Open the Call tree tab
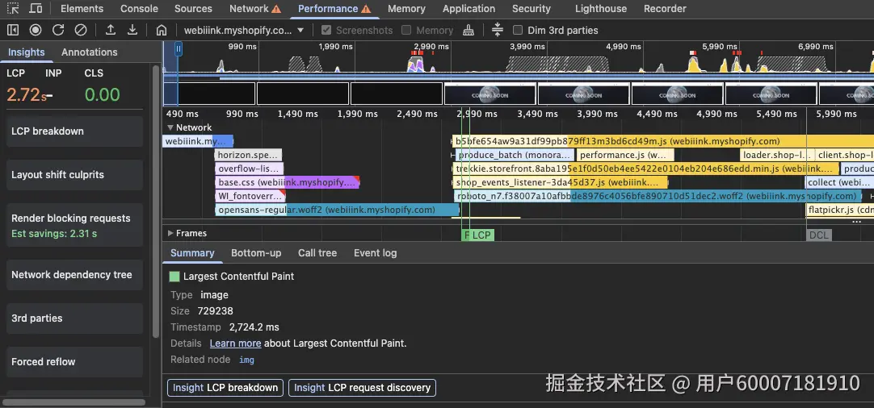Screen dimensions: 874x408 [317, 252]
